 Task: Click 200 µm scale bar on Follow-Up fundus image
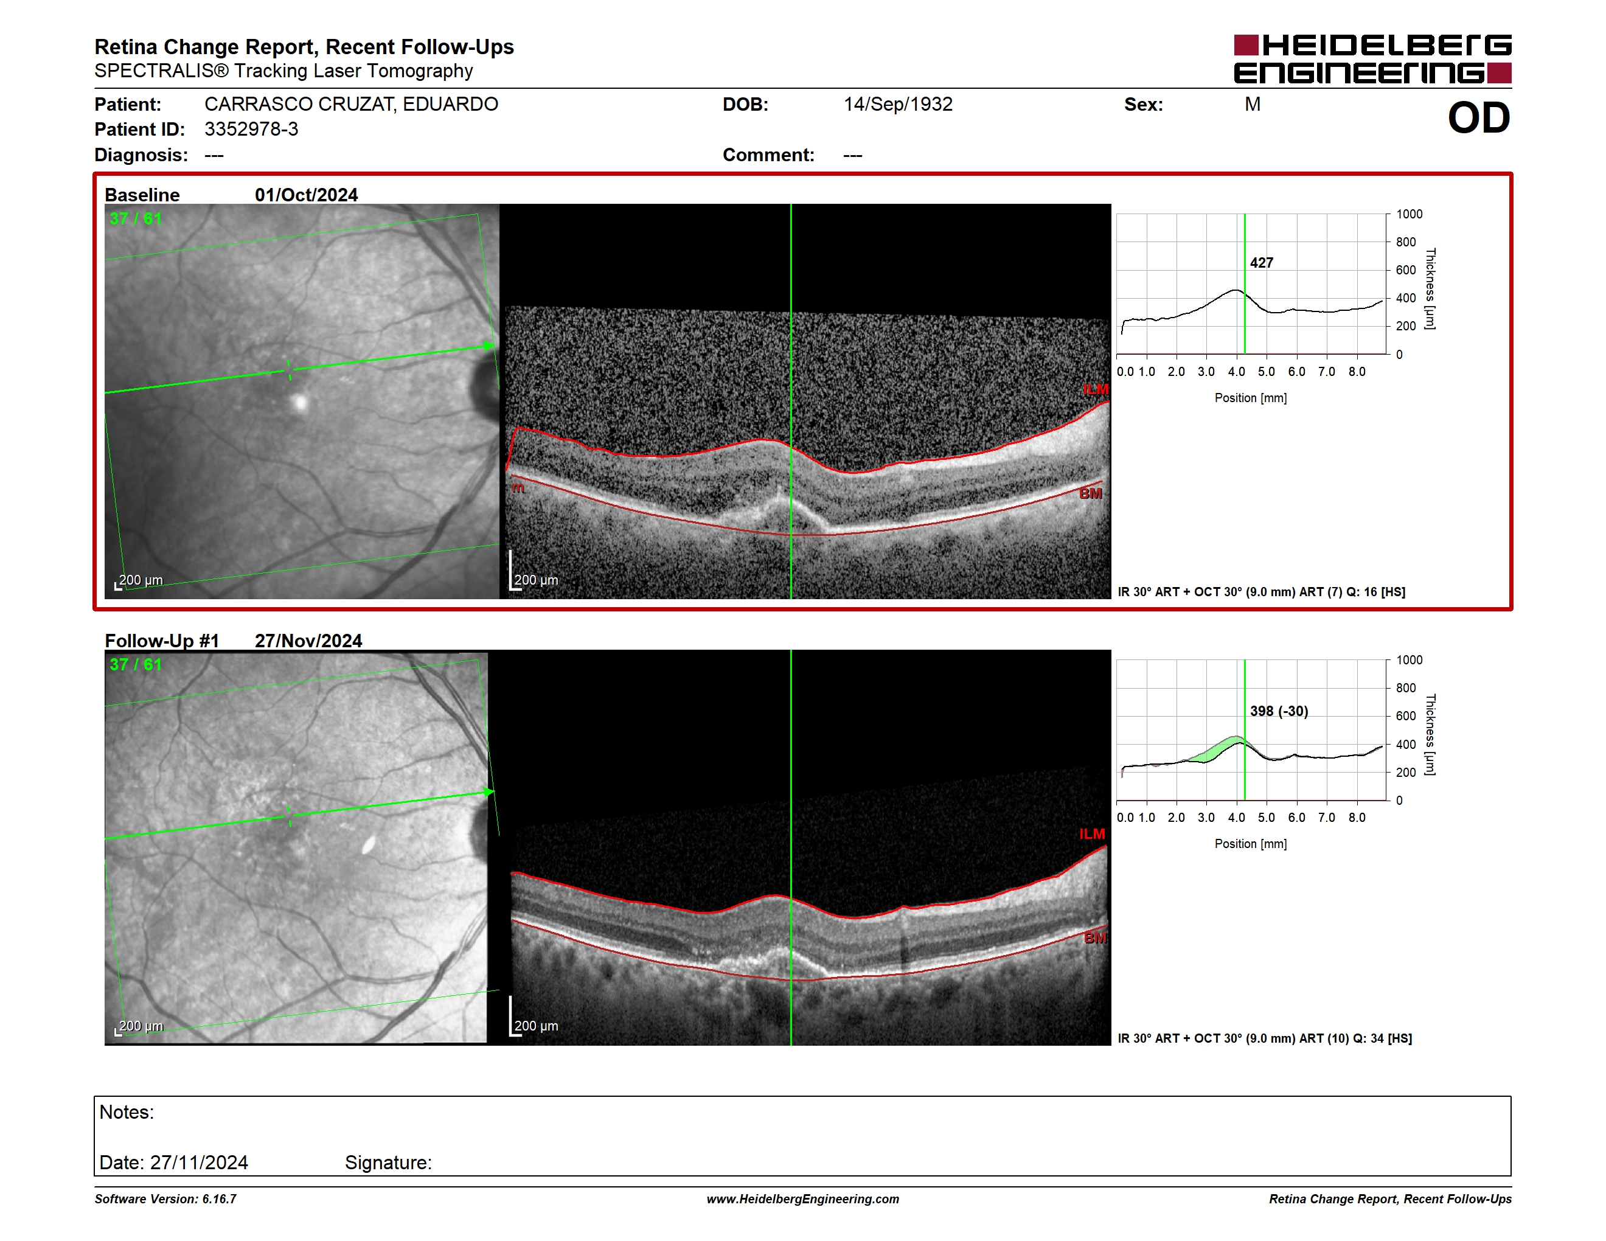[x=139, y=1027]
